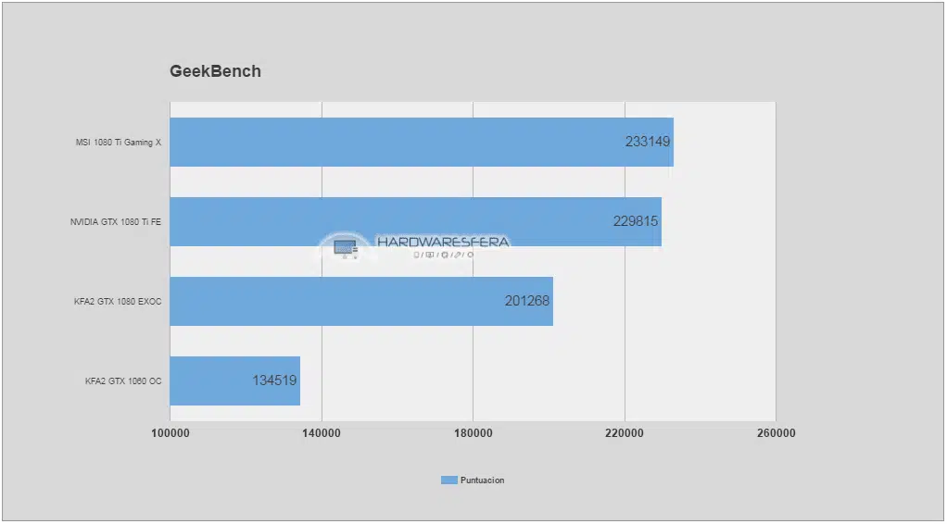Image resolution: width=947 pixels, height=524 pixels.
Task: Select the MSI 1080 Ti Gaming X bar
Action: pyautogui.click(x=422, y=142)
